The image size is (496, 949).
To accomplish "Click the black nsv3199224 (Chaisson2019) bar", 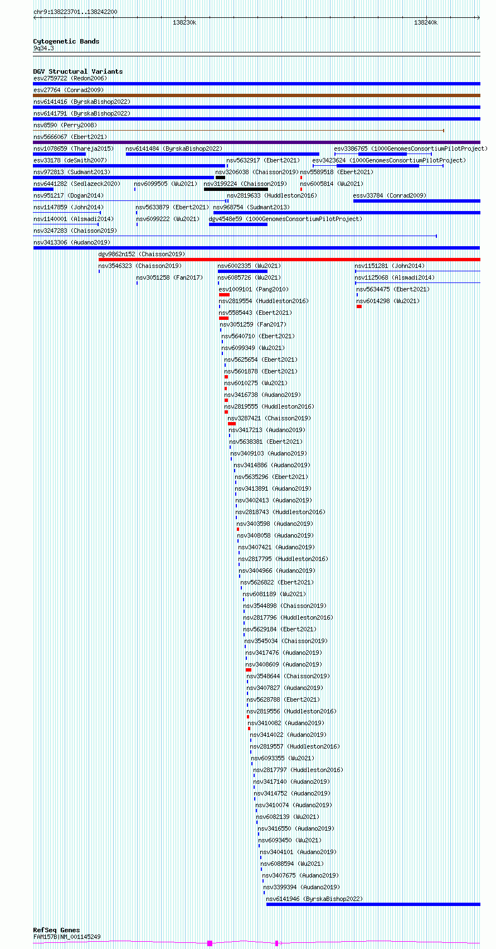I will click(236, 189).
